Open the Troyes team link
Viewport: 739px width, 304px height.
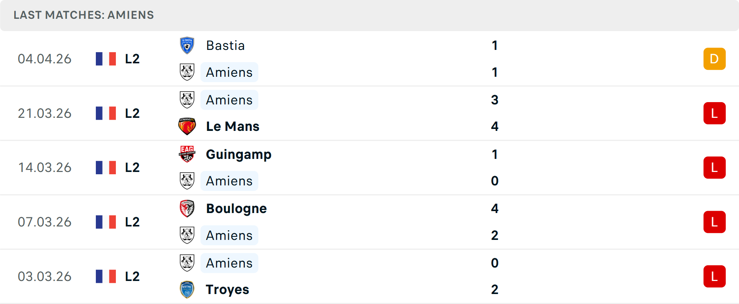(x=227, y=289)
